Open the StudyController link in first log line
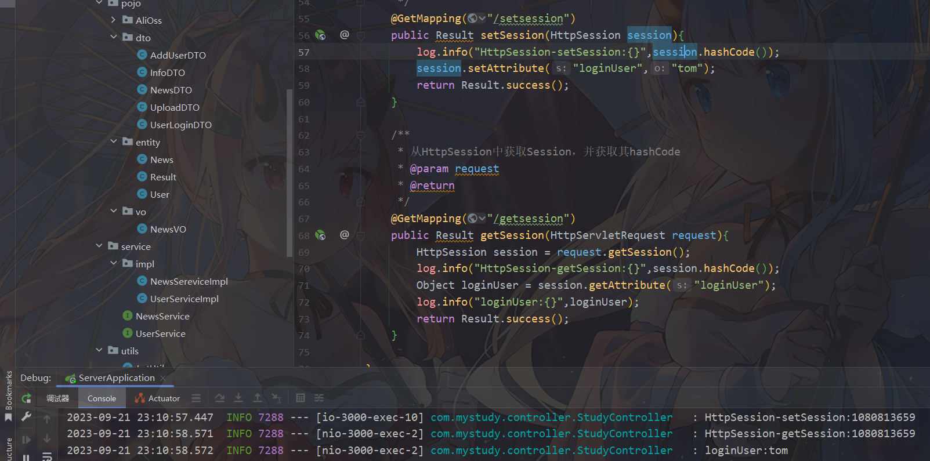The height and width of the screenshot is (461, 930). pyautogui.click(x=551, y=417)
